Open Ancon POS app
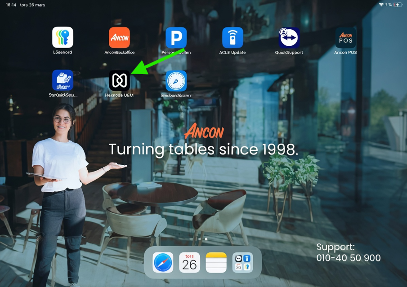The height and width of the screenshot is (287, 407). (346, 38)
